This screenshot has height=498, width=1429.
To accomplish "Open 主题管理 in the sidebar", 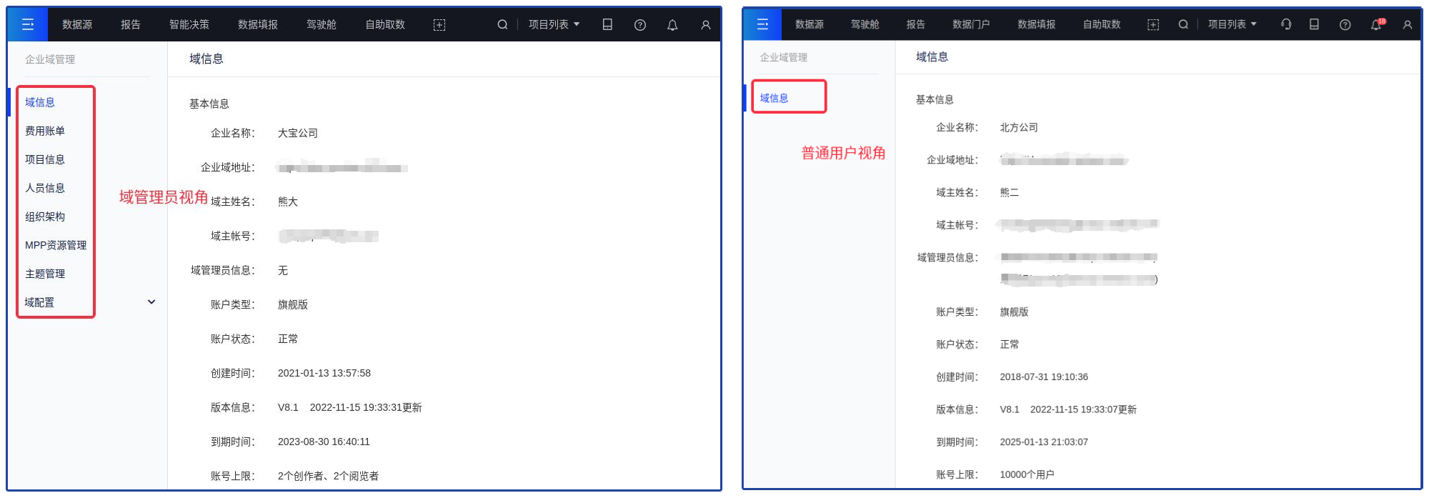I will pos(45,274).
